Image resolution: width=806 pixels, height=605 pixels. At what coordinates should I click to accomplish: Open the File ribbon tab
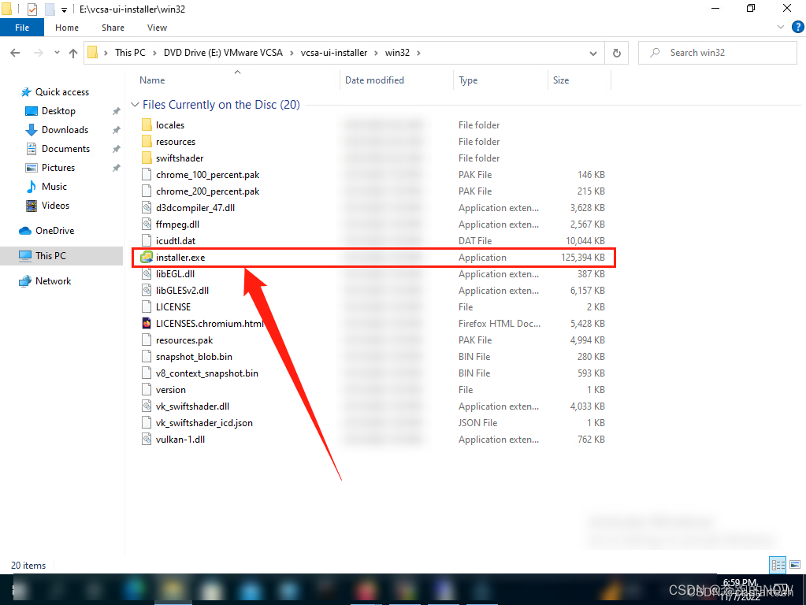[22, 28]
